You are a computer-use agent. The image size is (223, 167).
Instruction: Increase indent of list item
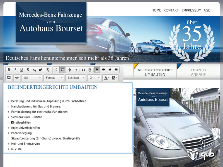76,70
